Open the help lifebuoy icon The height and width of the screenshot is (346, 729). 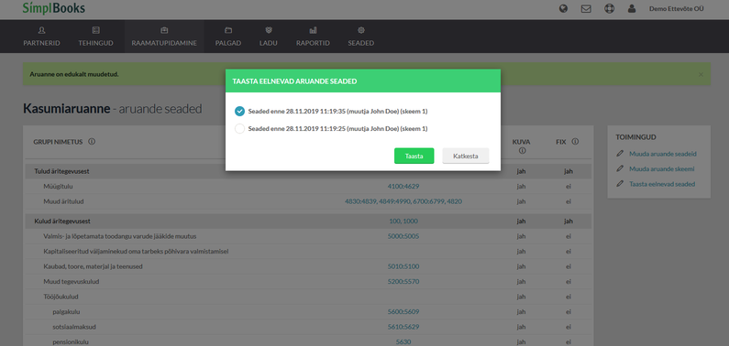pos(609,8)
